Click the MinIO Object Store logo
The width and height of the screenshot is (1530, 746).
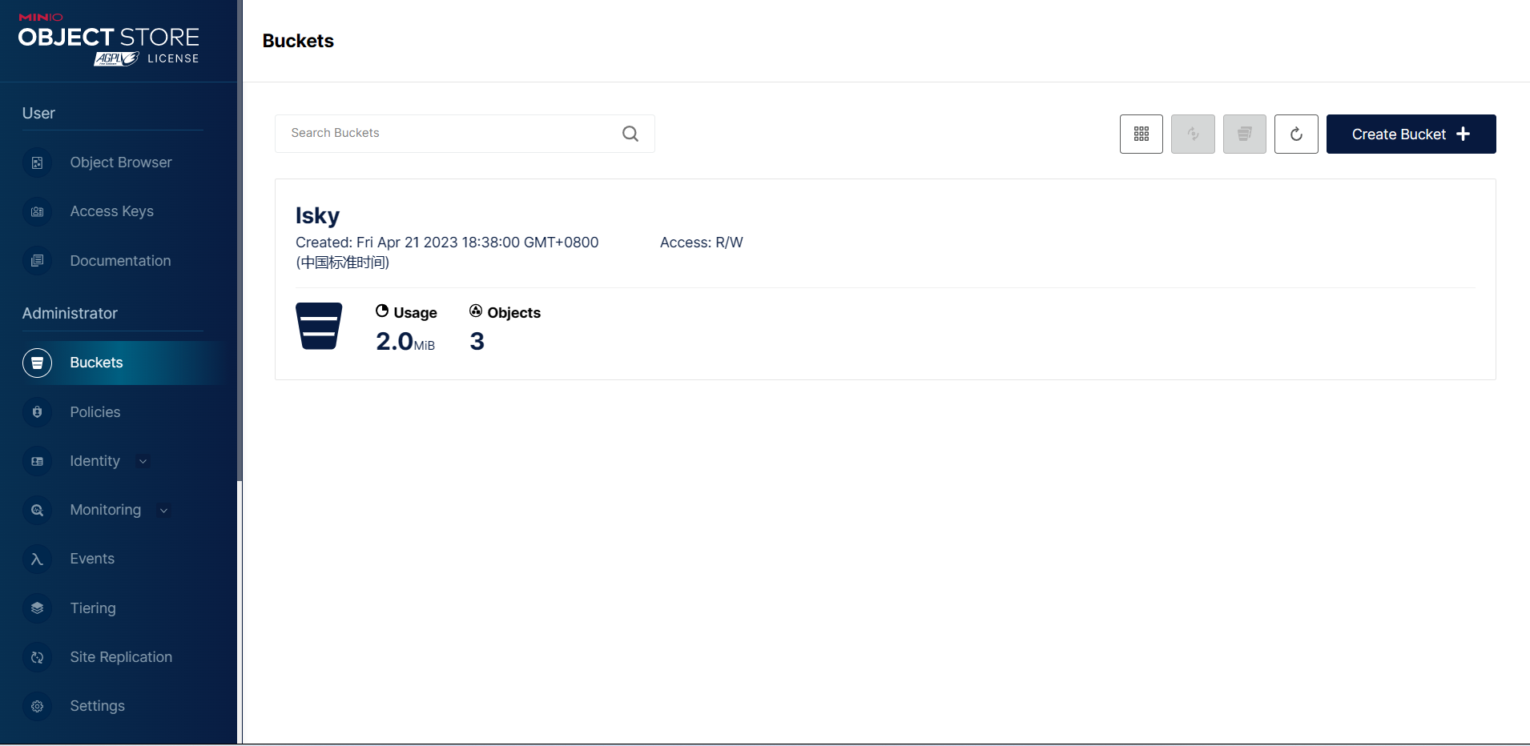tap(109, 40)
